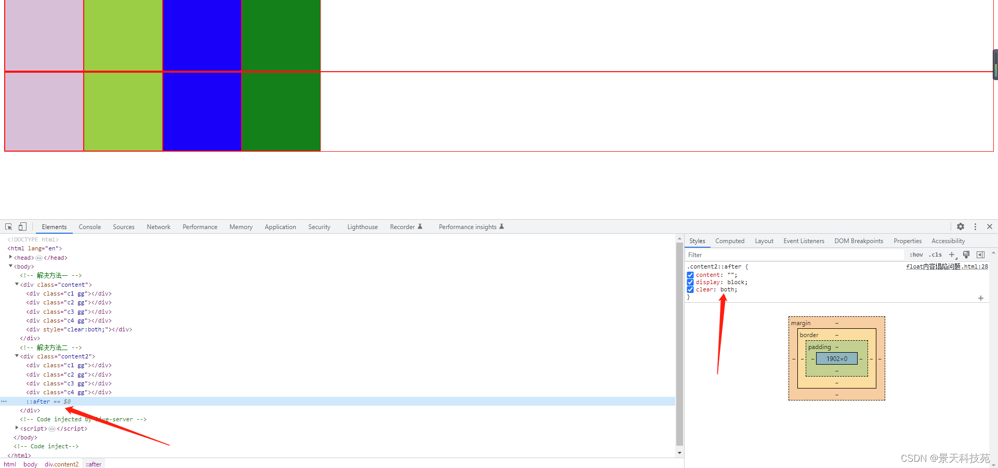
Task: Toggle the .cls element classes button
Action: [936, 255]
